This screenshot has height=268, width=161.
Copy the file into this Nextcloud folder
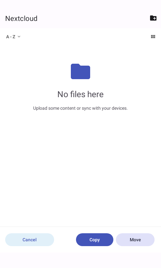click(x=95, y=240)
